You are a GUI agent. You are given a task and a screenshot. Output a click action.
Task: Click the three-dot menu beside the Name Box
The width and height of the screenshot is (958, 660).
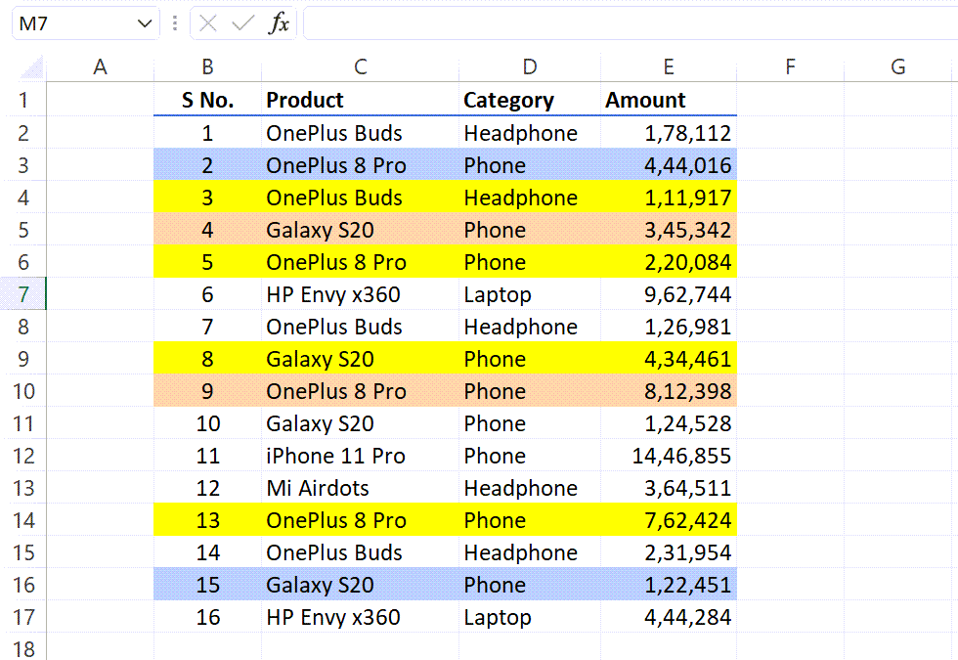tap(175, 23)
